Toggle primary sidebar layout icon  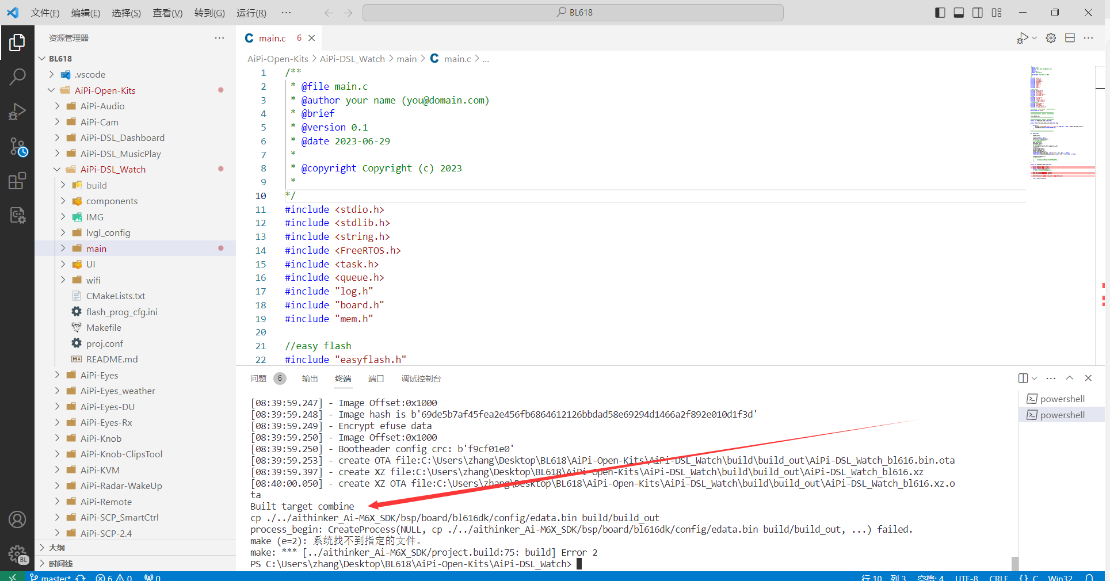pos(940,13)
